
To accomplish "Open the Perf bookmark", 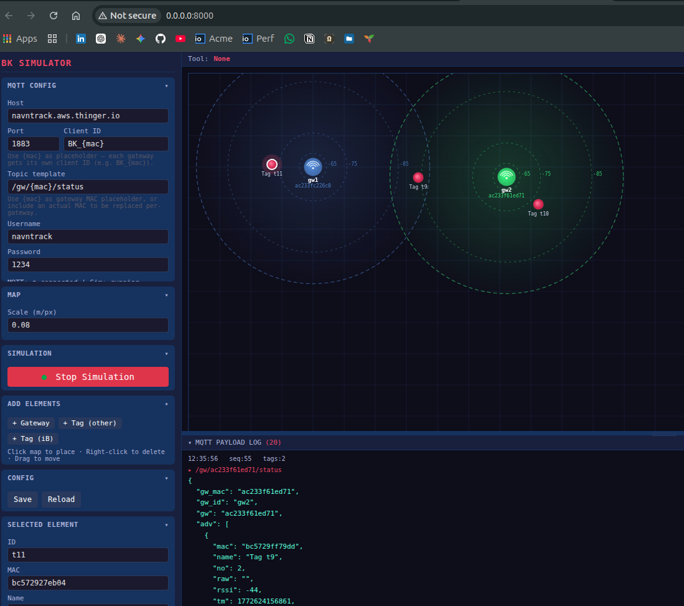I will coord(258,39).
